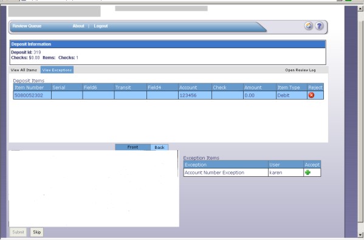
Task: Open the Review Queue menu
Action: (x=27, y=26)
